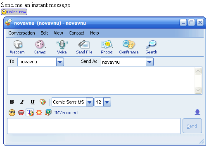Open the font size 12 dropdown

pyautogui.click(x=107, y=102)
